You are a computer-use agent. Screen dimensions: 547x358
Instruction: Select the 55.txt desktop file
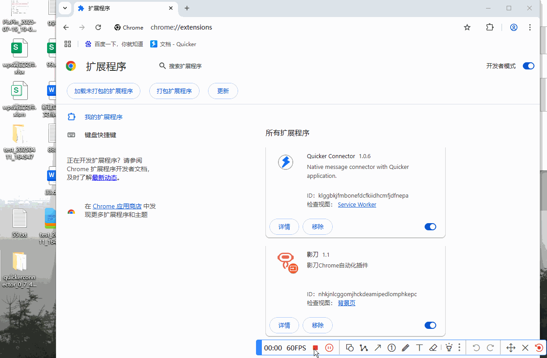pyautogui.click(x=19, y=223)
